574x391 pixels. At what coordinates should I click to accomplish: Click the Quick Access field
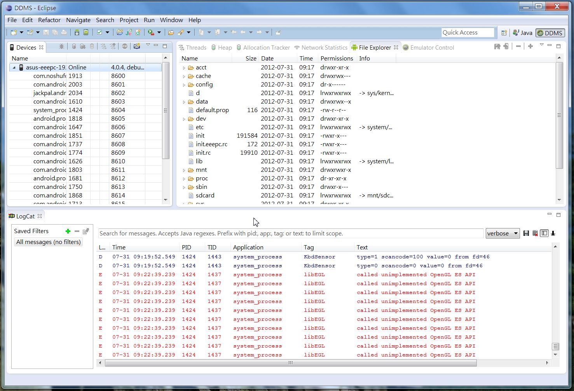(x=468, y=33)
